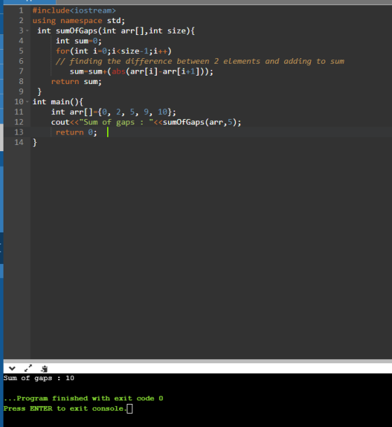Click the closing brace on line 14
This screenshot has height=427, width=392.
click(34, 142)
